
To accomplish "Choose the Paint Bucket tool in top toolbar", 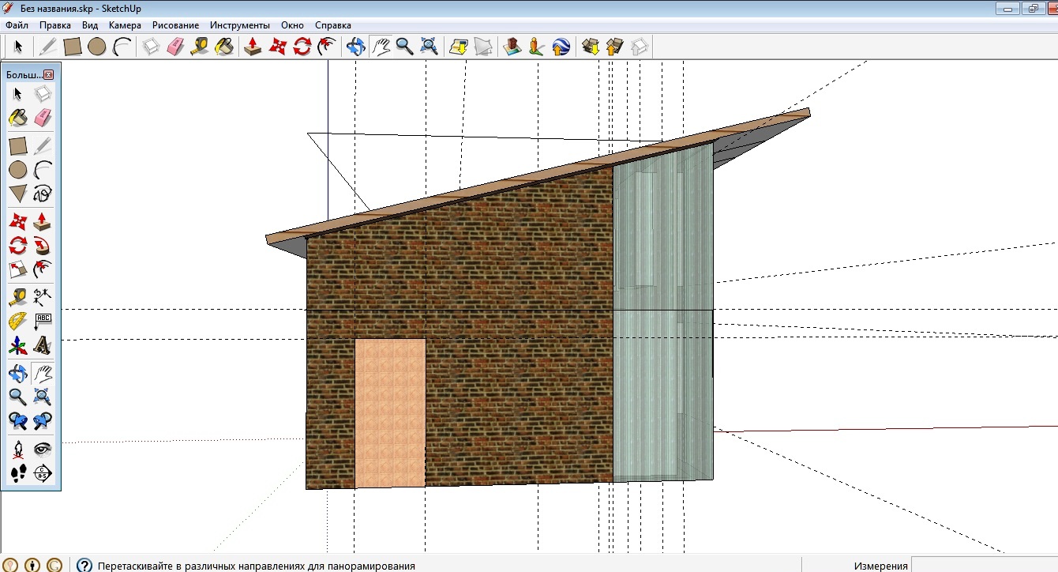I will (224, 47).
